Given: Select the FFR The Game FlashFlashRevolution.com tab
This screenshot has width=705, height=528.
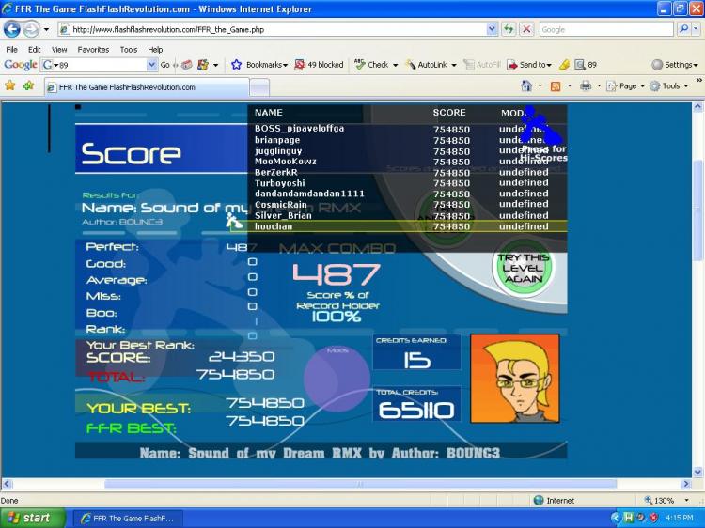Looking at the screenshot, I should pos(147,87).
